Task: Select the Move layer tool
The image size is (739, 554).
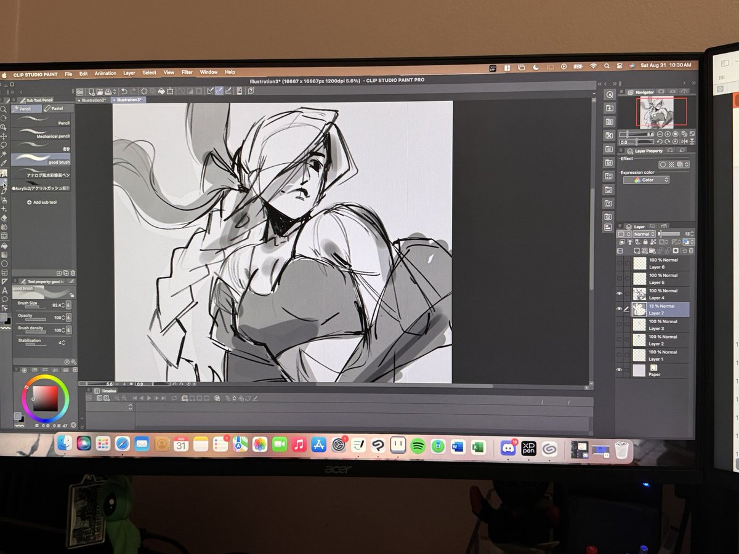Action: pos(4,137)
